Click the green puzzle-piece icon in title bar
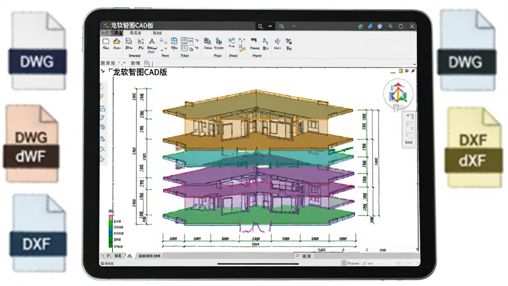The width and height of the screenshot is (508, 286). pos(360,27)
